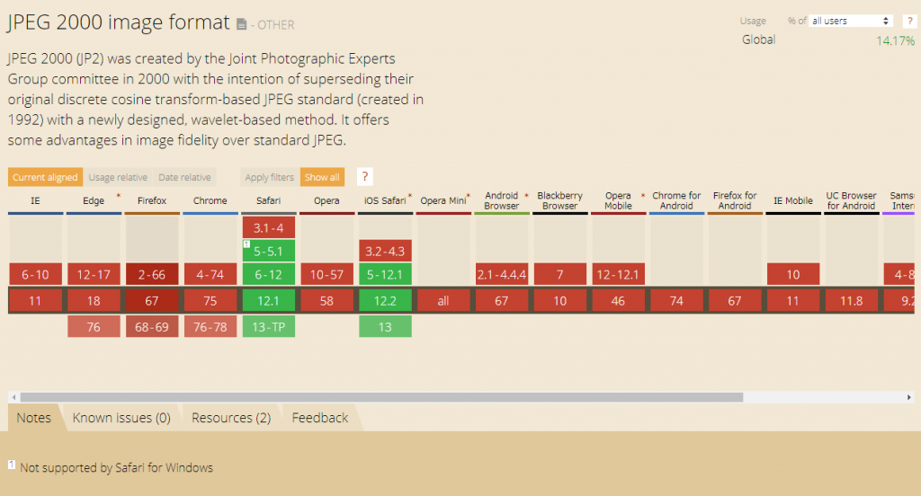Select Opera Mini 'all' version cell
The height and width of the screenshot is (496, 921).
coord(443,300)
